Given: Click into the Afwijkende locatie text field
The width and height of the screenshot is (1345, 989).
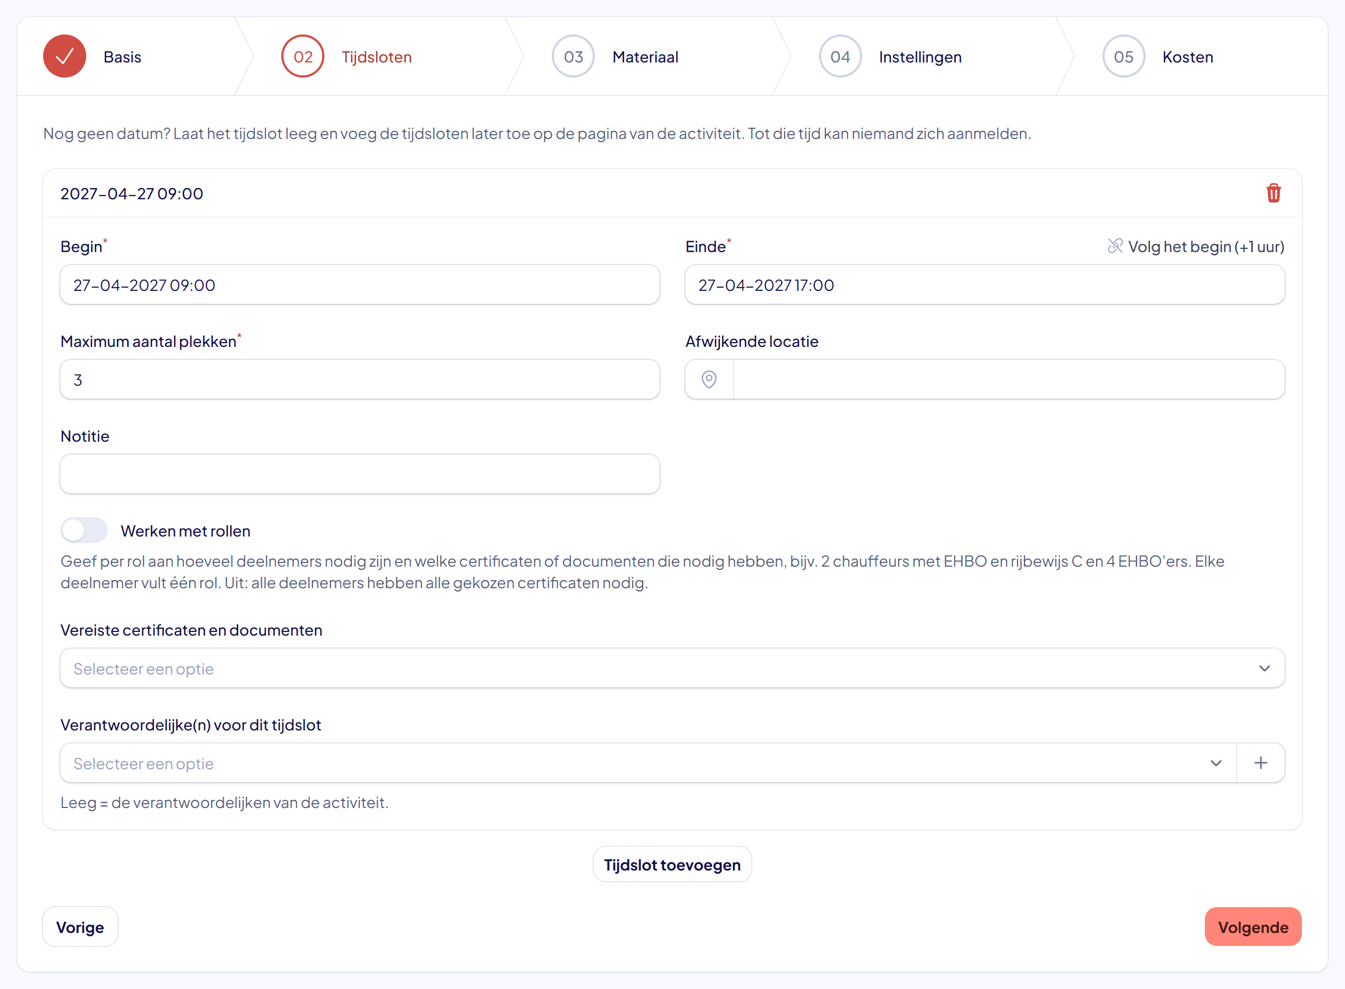Looking at the screenshot, I should [1008, 380].
